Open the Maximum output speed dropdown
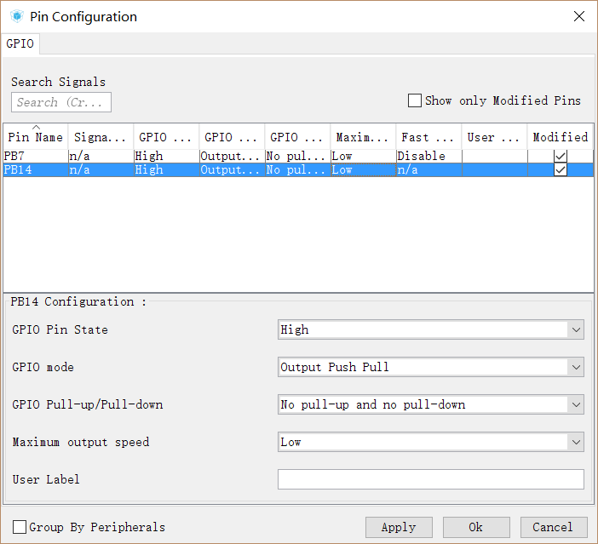Screen dimensions: 598x544 tap(430, 442)
